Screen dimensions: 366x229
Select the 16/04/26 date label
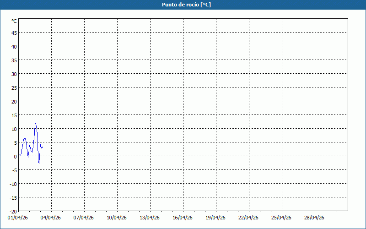(183, 218)
